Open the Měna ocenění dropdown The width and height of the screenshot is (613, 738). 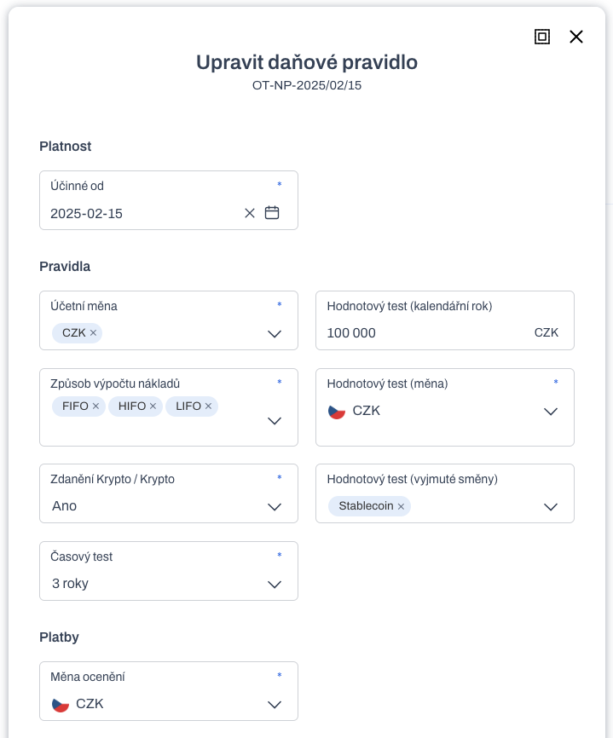[x=275, y=704]
